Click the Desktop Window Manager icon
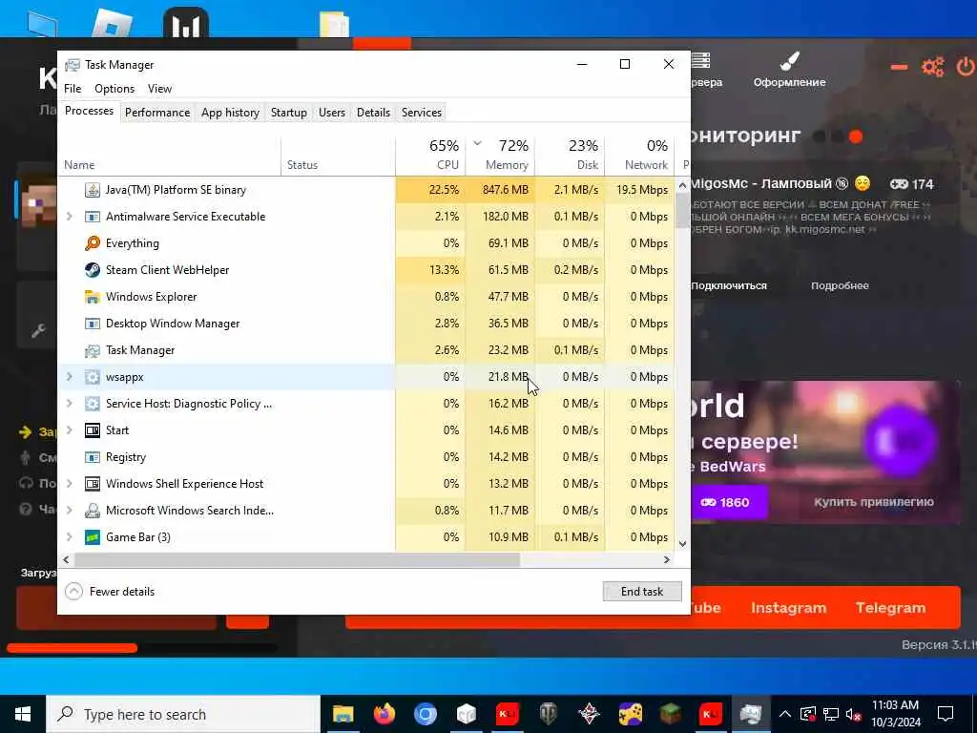Screen dimensions: 977x733 93,324
